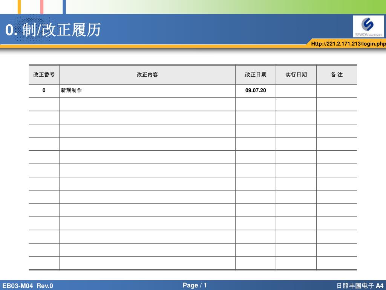
Task: Click the 改正内容 column header
Action: click(147, 75)
